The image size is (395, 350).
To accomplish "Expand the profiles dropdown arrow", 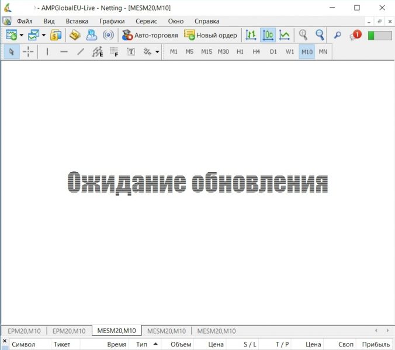I will point(44,36).
